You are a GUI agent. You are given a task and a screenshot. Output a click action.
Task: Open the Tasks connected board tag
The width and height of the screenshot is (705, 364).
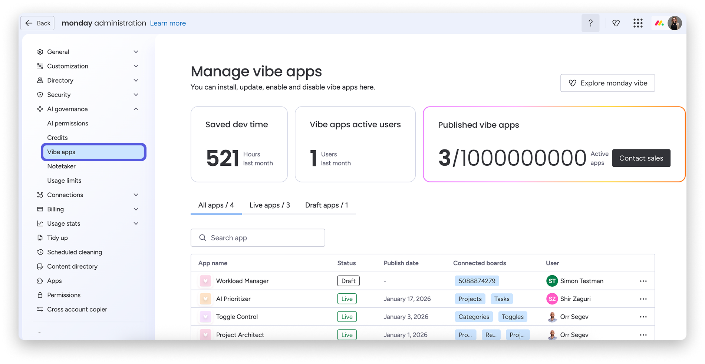(x=502, y=299)
